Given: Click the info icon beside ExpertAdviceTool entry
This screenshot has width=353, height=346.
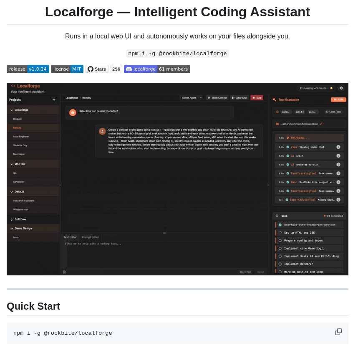Looking at the screenshot, I should tap(338, 200).
